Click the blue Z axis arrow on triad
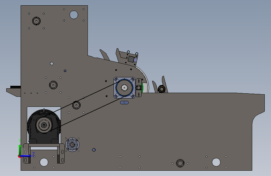 point(26,156)
